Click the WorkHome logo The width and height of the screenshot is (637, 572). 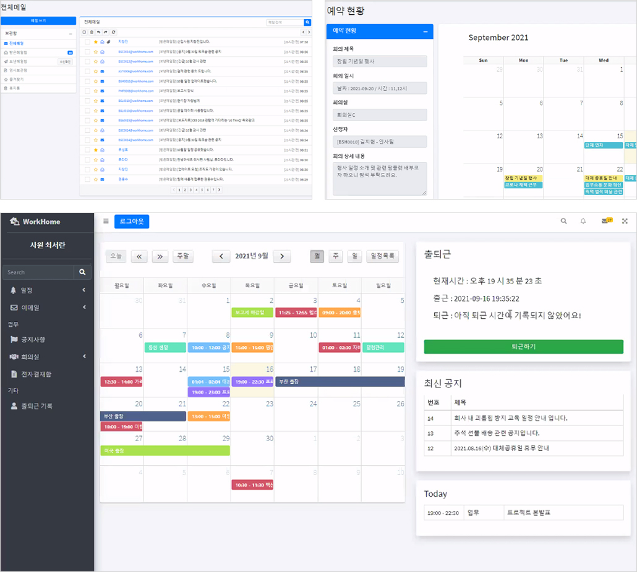pyautogui.click(x=35, y=222)
